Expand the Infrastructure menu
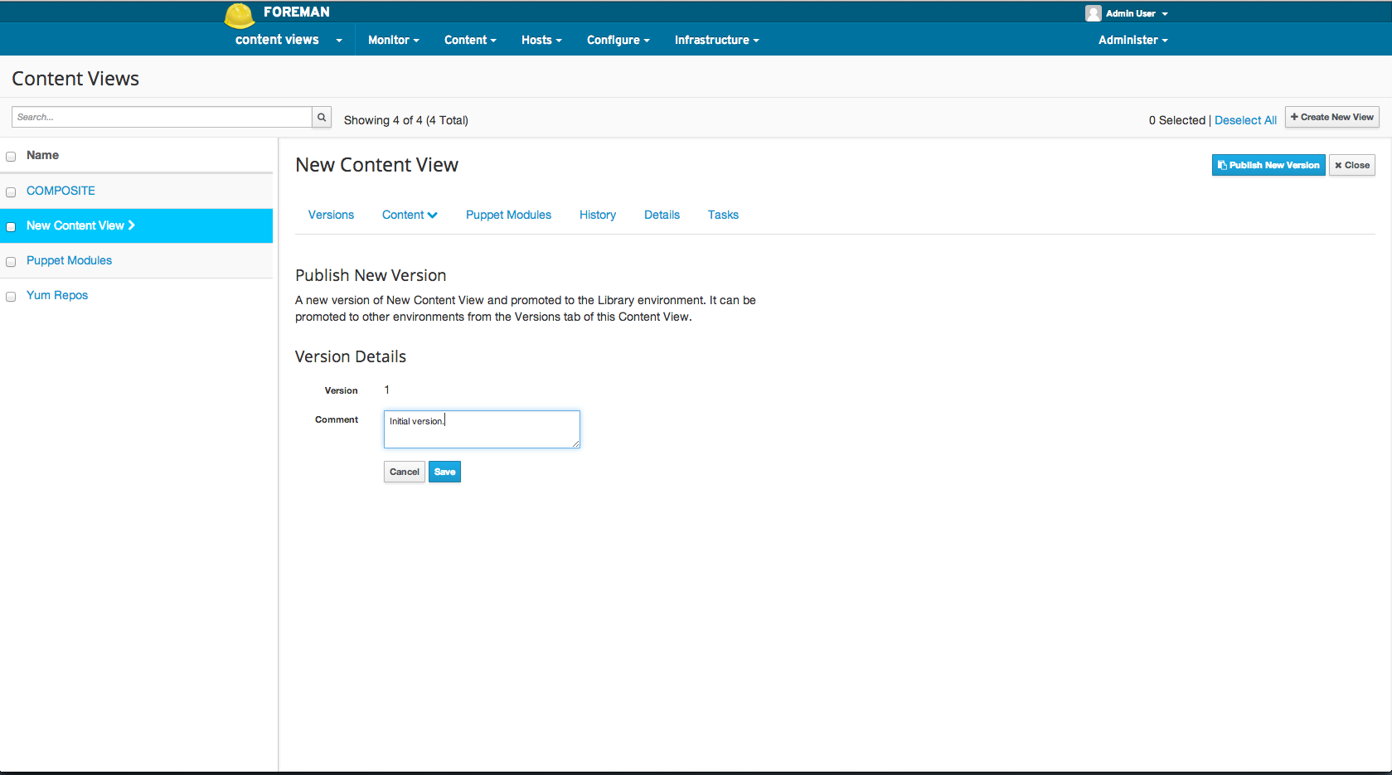 click(716, 40)
